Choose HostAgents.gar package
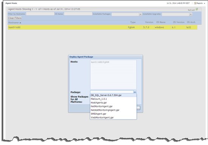Screen dimensions: 208x145 click(x=113, y=103)
